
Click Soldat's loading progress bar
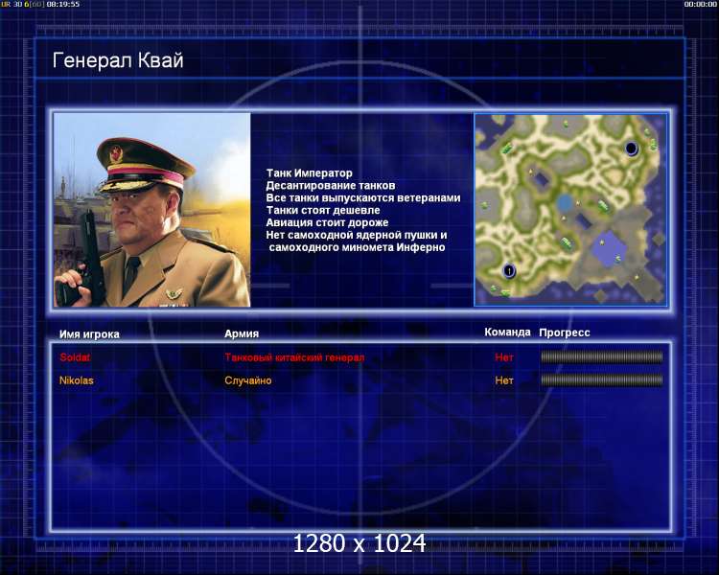click(602, 356)
